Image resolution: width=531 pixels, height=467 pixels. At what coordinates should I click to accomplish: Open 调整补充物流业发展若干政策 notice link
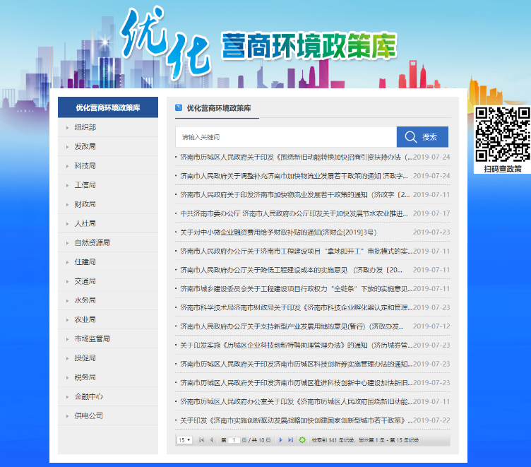[294, 176]
